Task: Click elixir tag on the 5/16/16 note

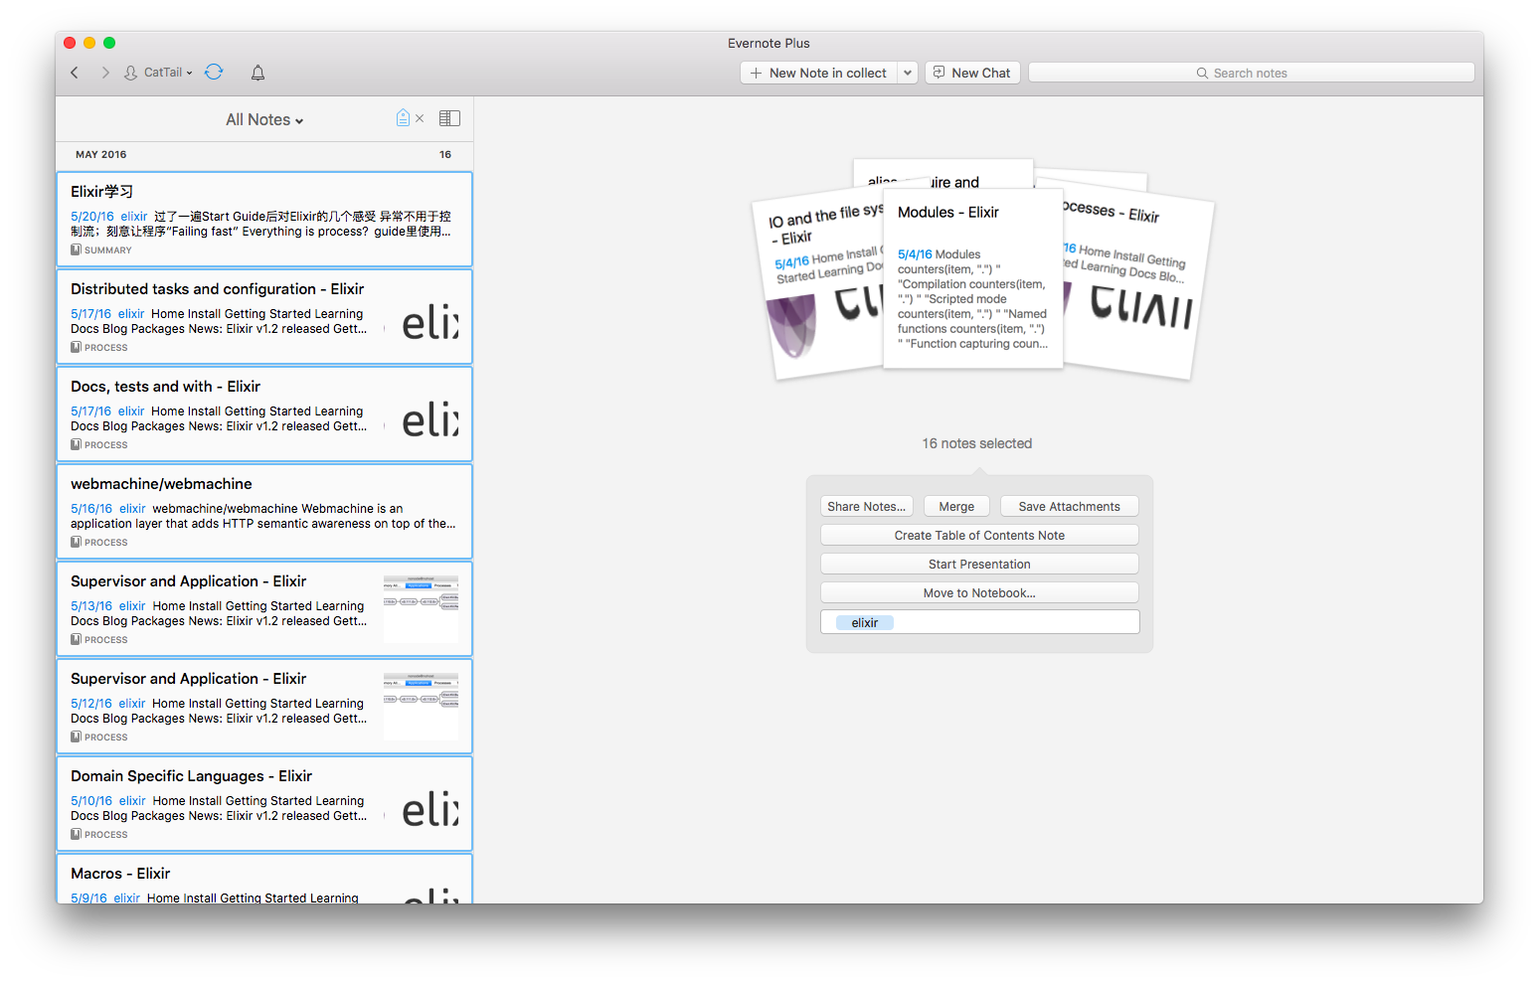Action: pos(132,509)
